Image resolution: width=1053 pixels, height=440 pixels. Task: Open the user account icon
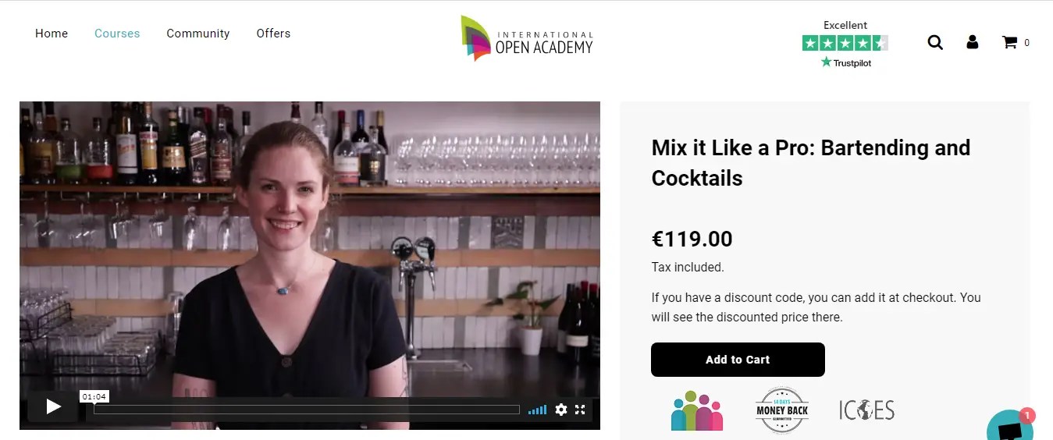click(x=972, y=42)
